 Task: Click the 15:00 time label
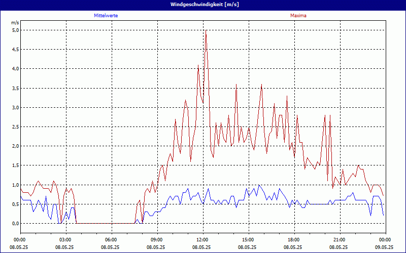pyautogui.click(x=248, y=240)
